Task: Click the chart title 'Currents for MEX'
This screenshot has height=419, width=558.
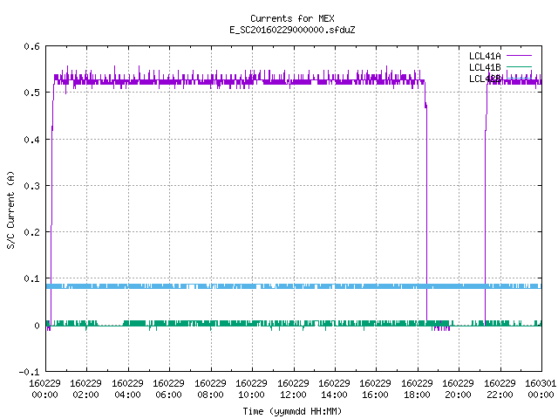Action: 292,18
